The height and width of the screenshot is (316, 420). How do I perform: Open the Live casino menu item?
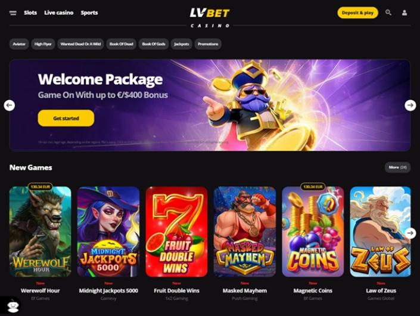(58, 13)
